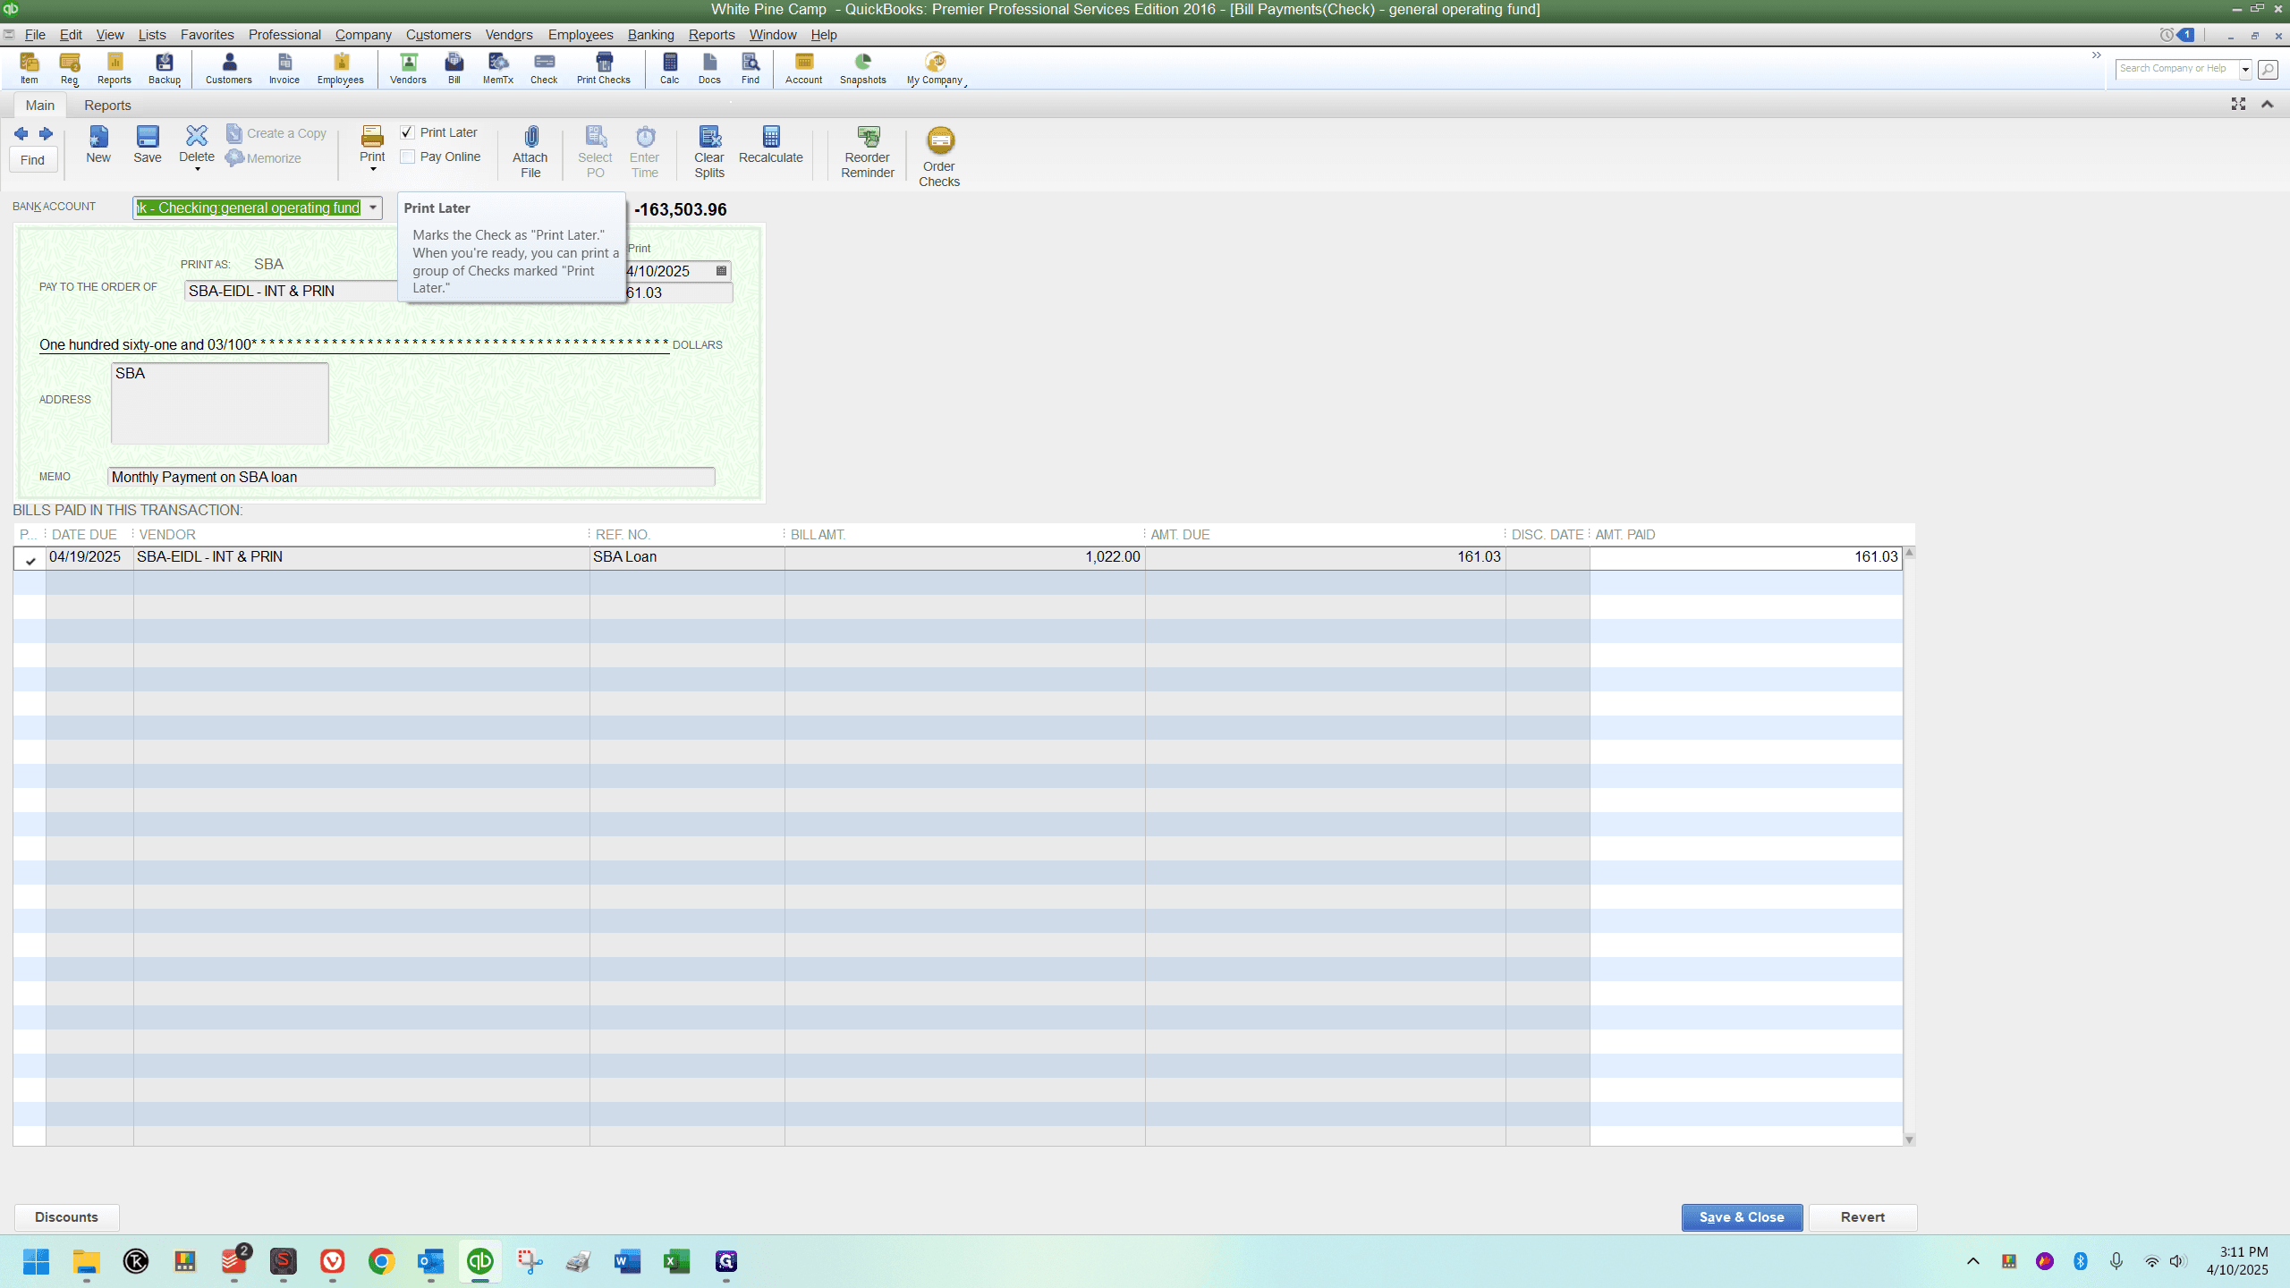This screenshot has height=1288, width=2290.
Task: Open the Register (Reg) icon
Action: tap(70, 68)
